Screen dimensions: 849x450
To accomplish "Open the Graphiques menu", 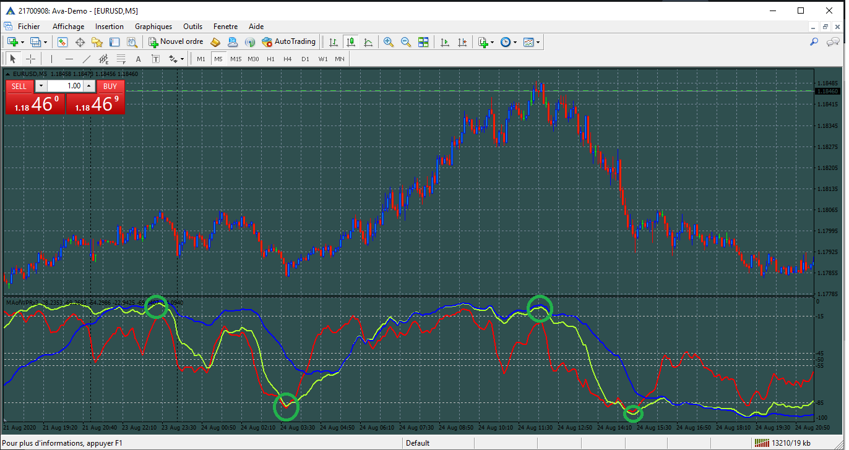I will 153,27.
